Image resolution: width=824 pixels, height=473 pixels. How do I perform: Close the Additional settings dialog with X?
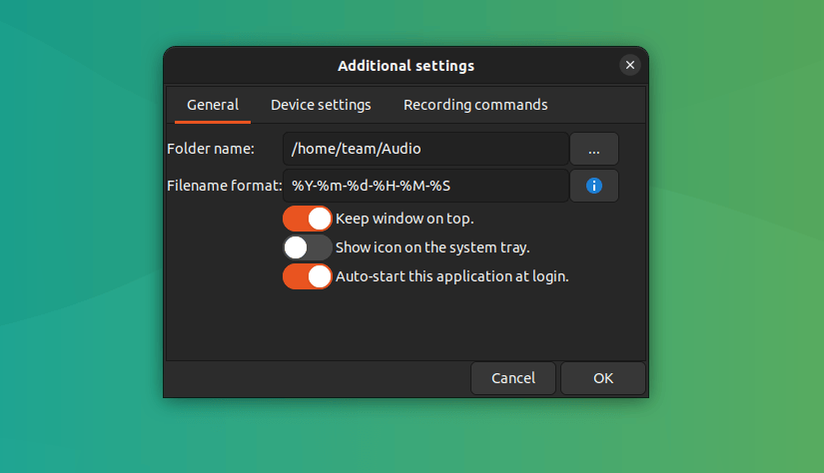[629, 66]
